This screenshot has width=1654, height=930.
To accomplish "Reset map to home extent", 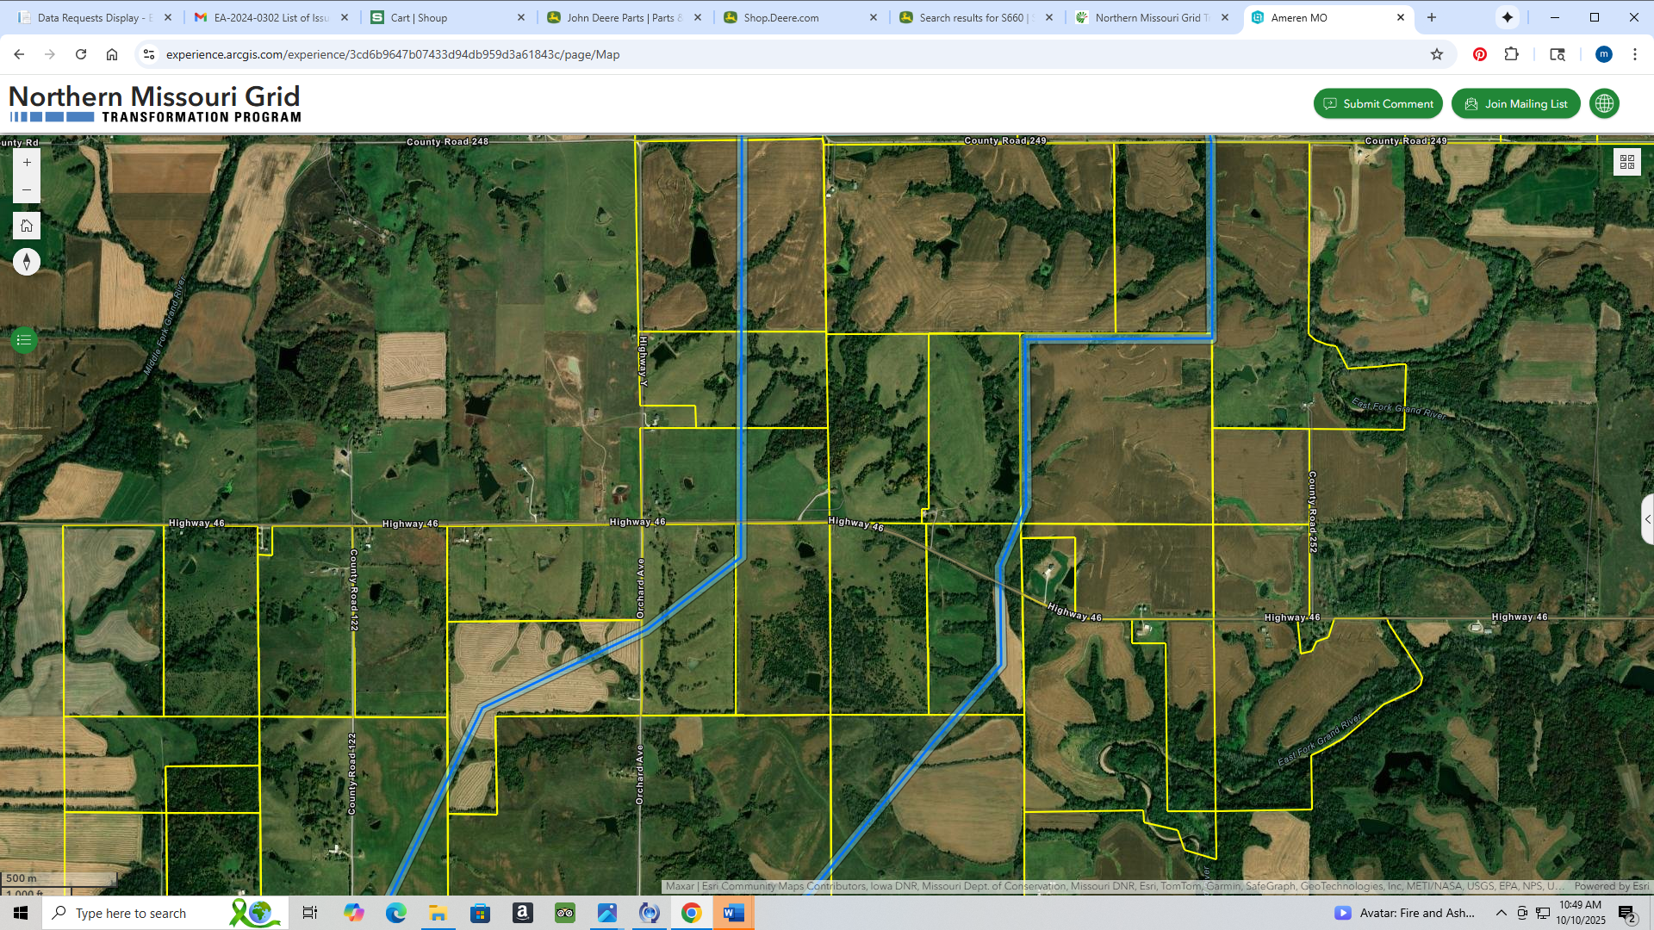I will (x=27, y=226).
